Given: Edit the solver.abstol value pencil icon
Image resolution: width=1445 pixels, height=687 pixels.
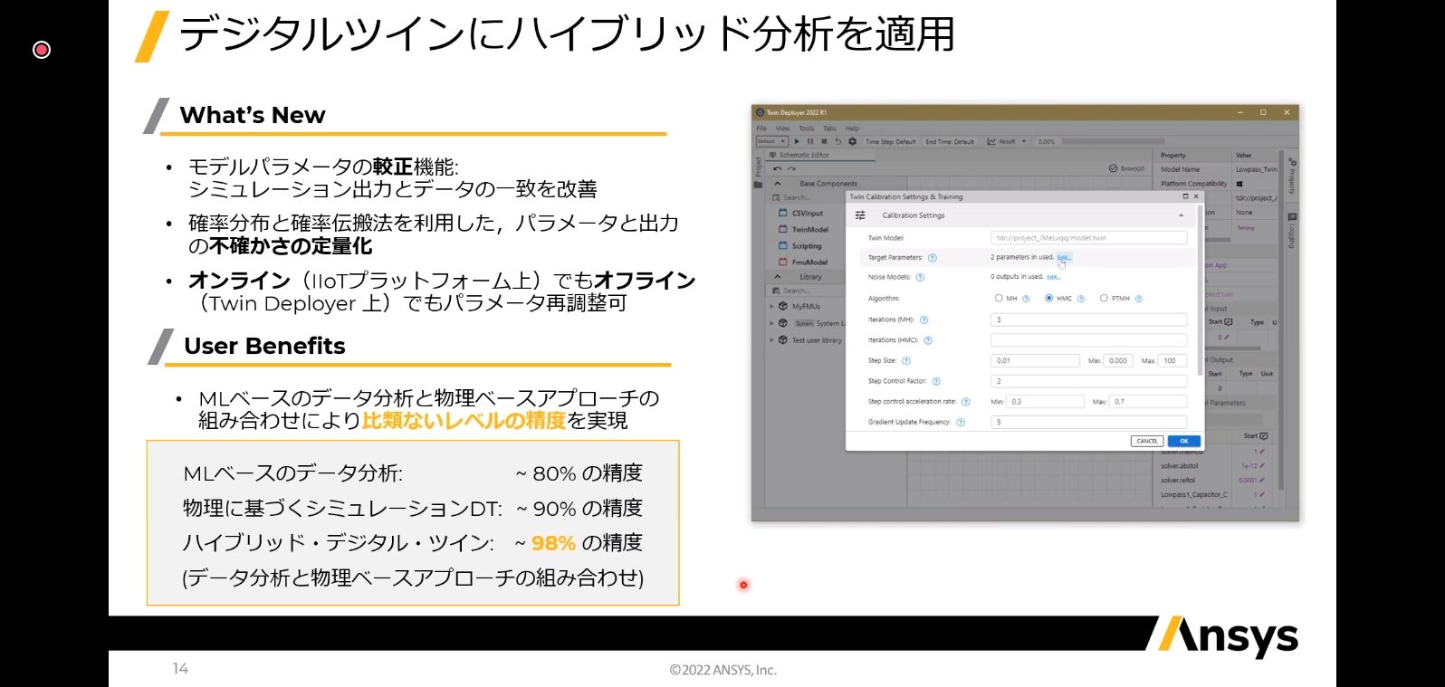Looking at the screenshot, I should click(x=1262, y=466).
